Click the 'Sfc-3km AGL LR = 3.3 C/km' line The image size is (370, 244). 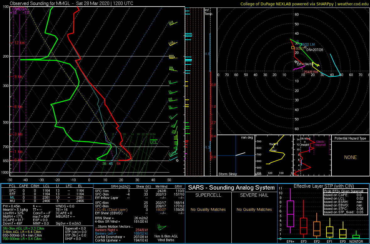point(24,228)
